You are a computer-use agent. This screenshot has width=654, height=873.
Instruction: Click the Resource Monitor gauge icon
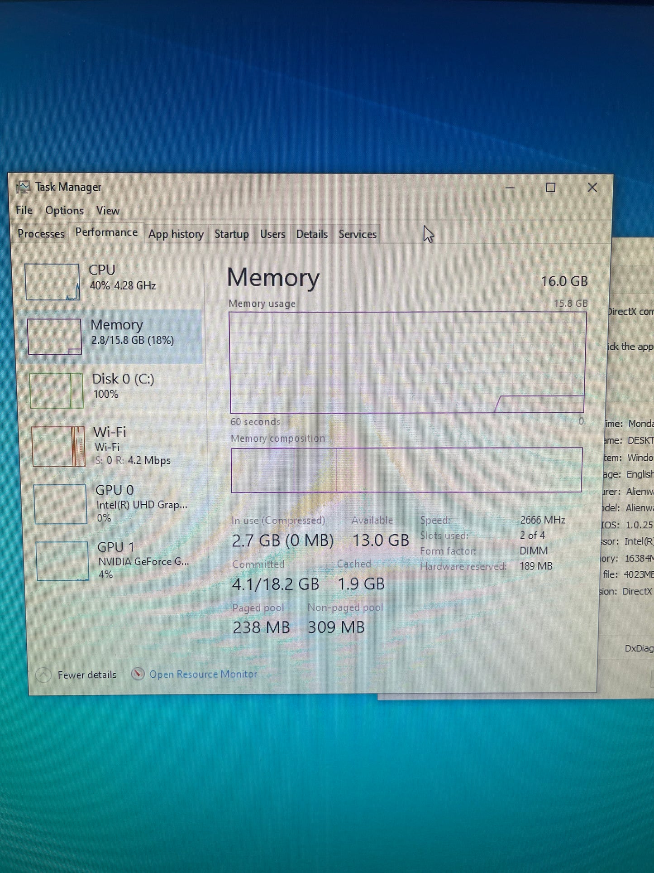point(138,674)
